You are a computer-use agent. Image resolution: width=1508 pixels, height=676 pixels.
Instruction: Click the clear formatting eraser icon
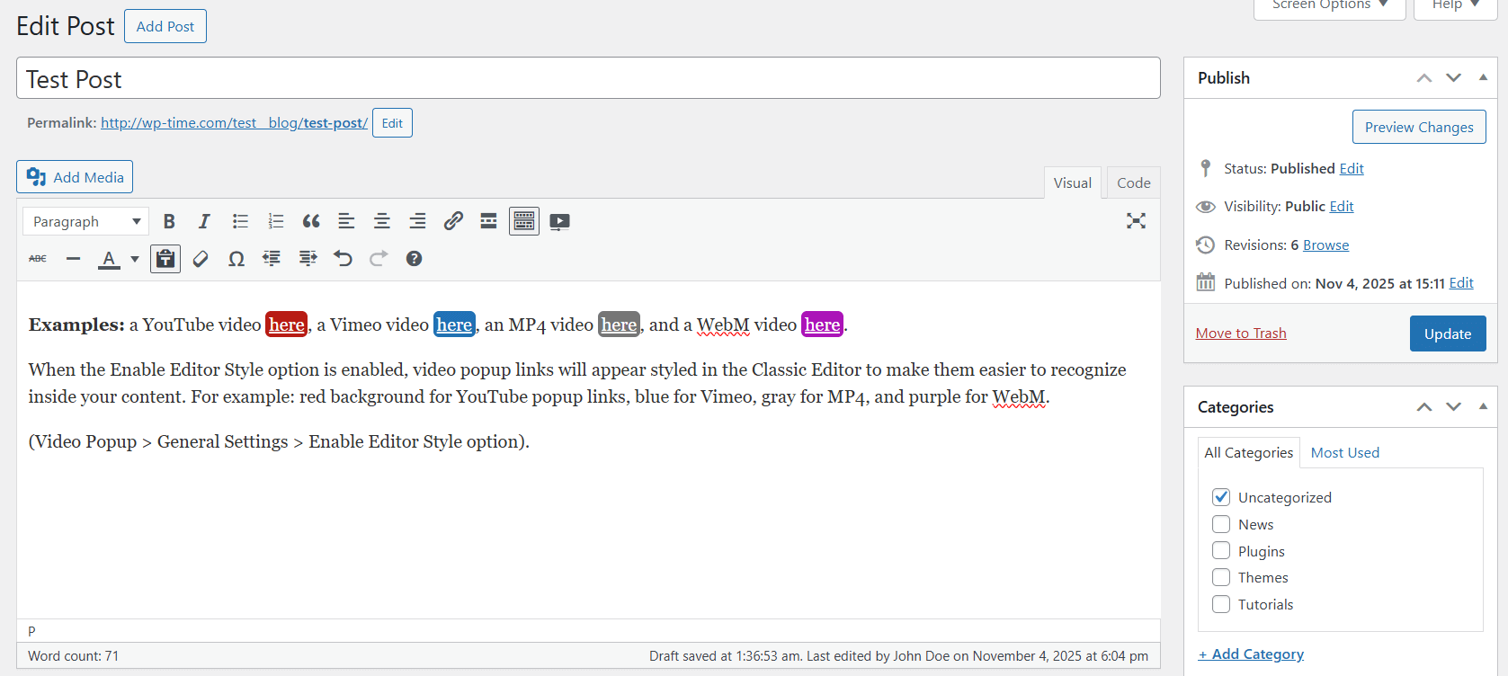click(201, 259)
